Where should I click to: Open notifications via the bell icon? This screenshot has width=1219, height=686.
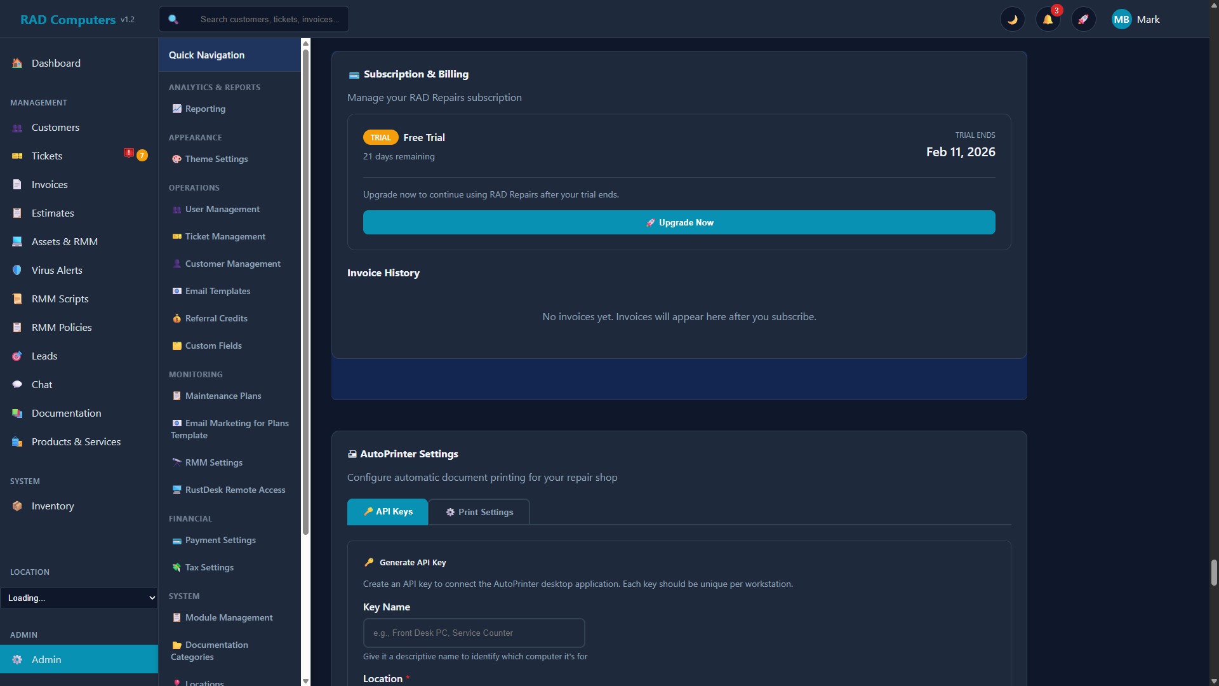(1048, 19)
